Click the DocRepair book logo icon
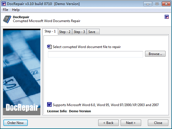This screenshot has width=172, height=129. [7, 19]
